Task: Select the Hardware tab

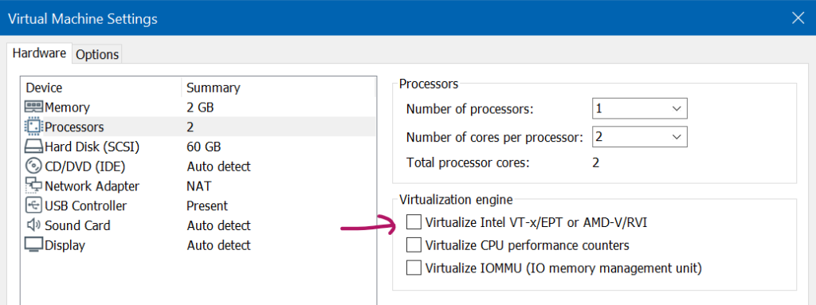Action: [x=40, y=53]
